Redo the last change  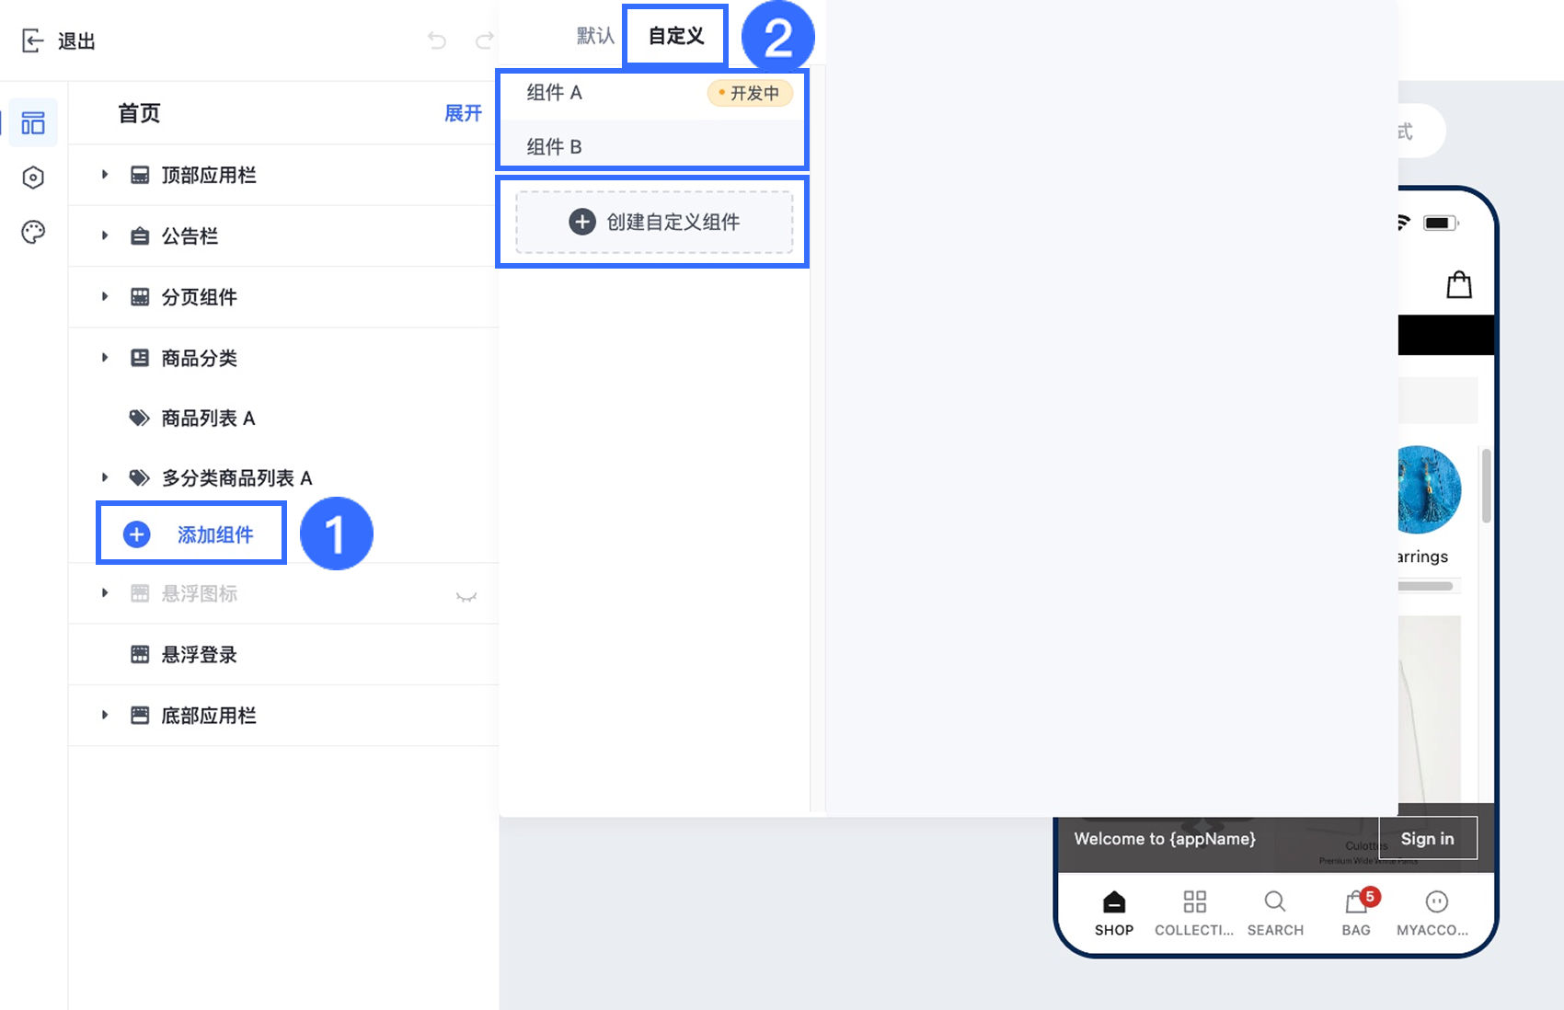[484, 40]
